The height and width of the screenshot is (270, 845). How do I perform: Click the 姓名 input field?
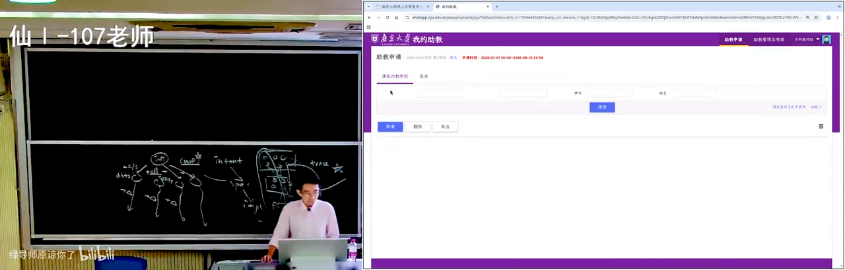[x=693, y=93]
